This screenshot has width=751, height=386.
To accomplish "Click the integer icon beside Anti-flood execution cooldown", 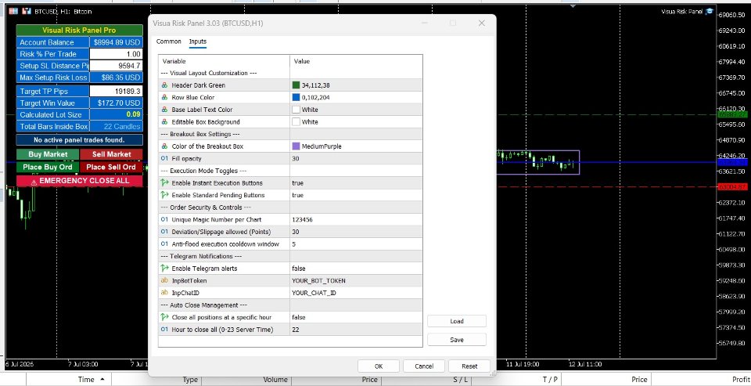I will tap(164, 244).
